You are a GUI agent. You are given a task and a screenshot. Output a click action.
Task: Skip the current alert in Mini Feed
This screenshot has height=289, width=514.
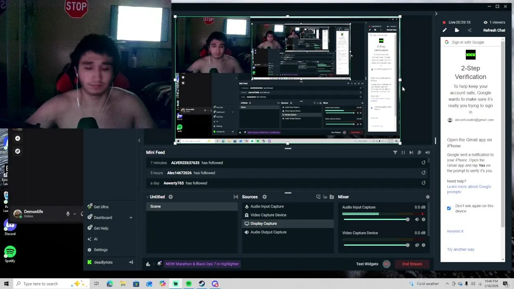(x=411, y=153)
